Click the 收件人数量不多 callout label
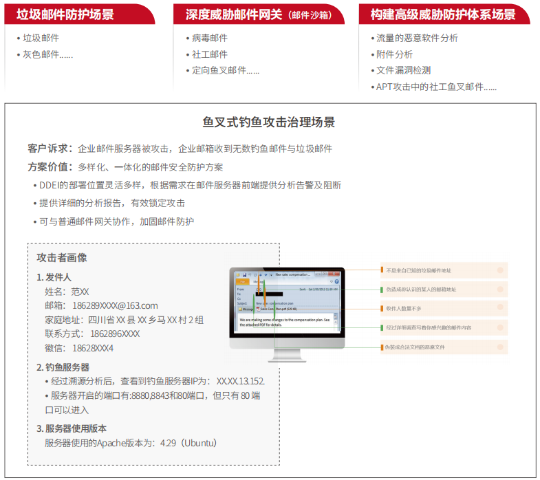The height and width of the screenshot is (480, 540). 404,309
